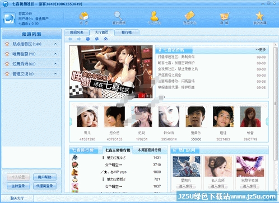Image resolution: width=279 pixels, height=203 pixels.
Task: Switch to the 排行榜 tab
Action: click(x=127, y=32)
